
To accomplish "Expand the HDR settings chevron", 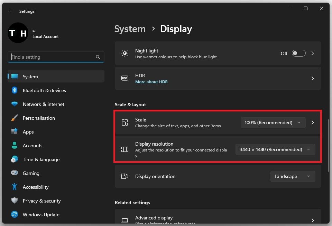I will 313,78.
